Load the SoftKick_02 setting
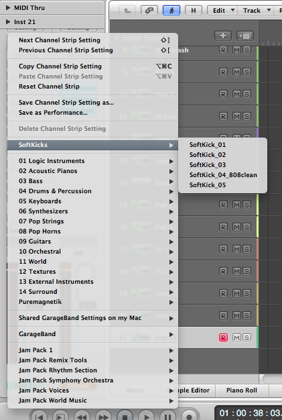 click(x=222, y=155)
